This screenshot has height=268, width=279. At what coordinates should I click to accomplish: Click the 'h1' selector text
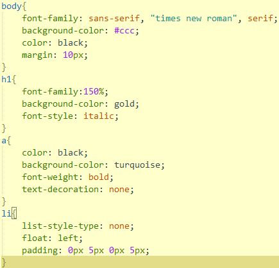pos(6,80)
